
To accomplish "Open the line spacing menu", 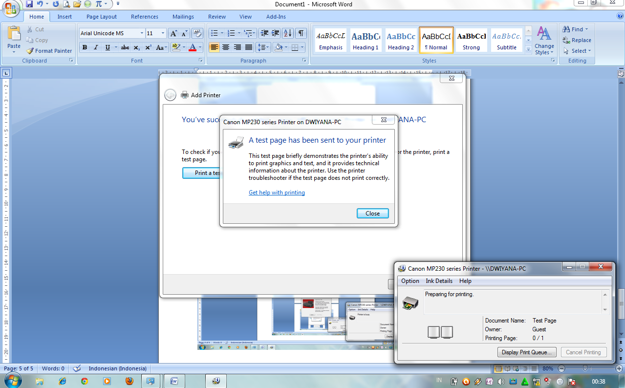I will [x=263, y=47].
